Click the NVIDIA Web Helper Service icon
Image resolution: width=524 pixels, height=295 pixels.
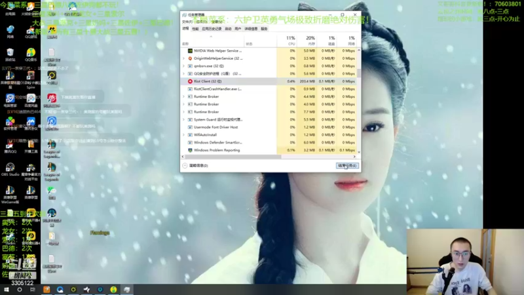click(190, 51)
